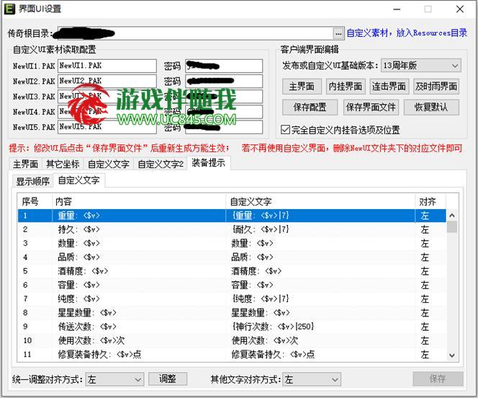The image size is (478, 398).
Task: Click the list scrollbar down arrow
Action: (x=452, y=355)
